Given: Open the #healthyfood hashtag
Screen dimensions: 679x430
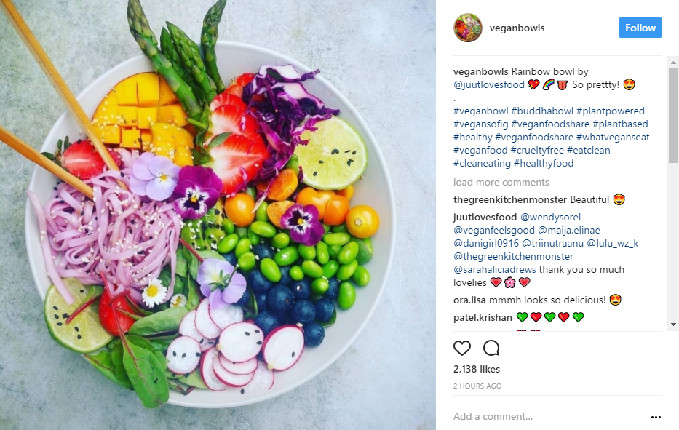Looking at the screenshot, I should [x=544, y=163].
